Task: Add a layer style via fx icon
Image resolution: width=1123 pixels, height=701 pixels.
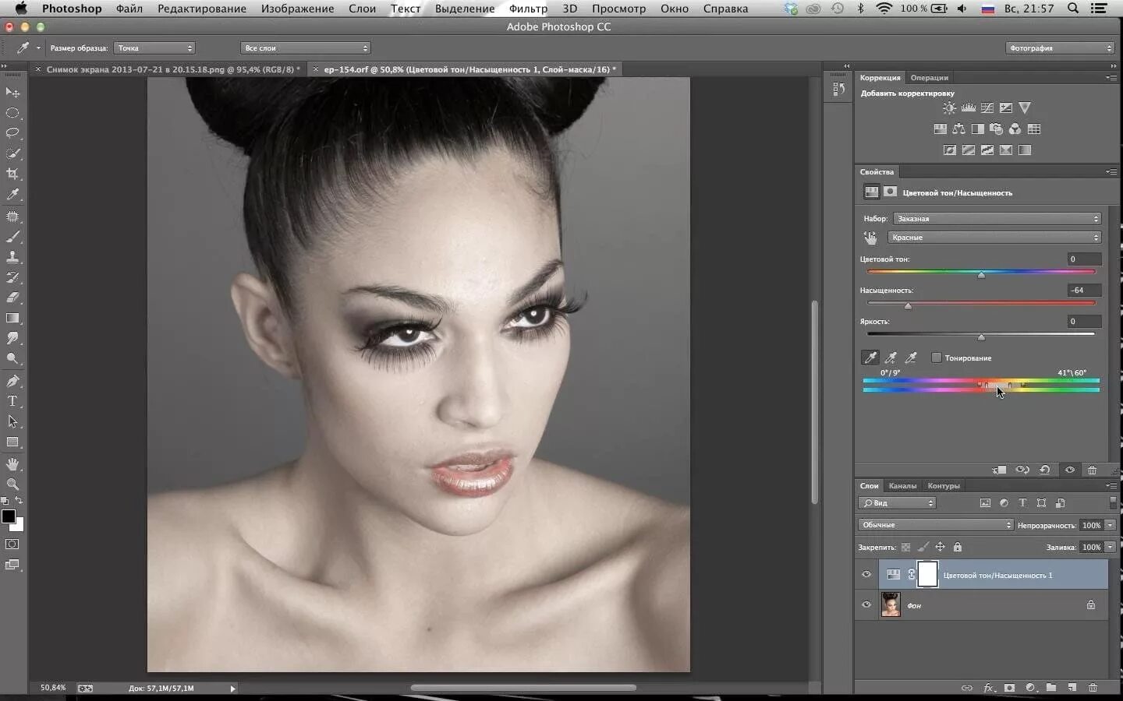Action: click(989, 688)
